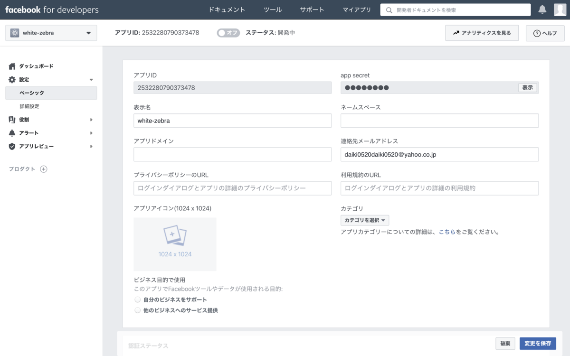Viewport: 570px width, 356px height.
Task: Click the header アプリID: 2532280790373478 text
Action: click(x=157, y=33)
